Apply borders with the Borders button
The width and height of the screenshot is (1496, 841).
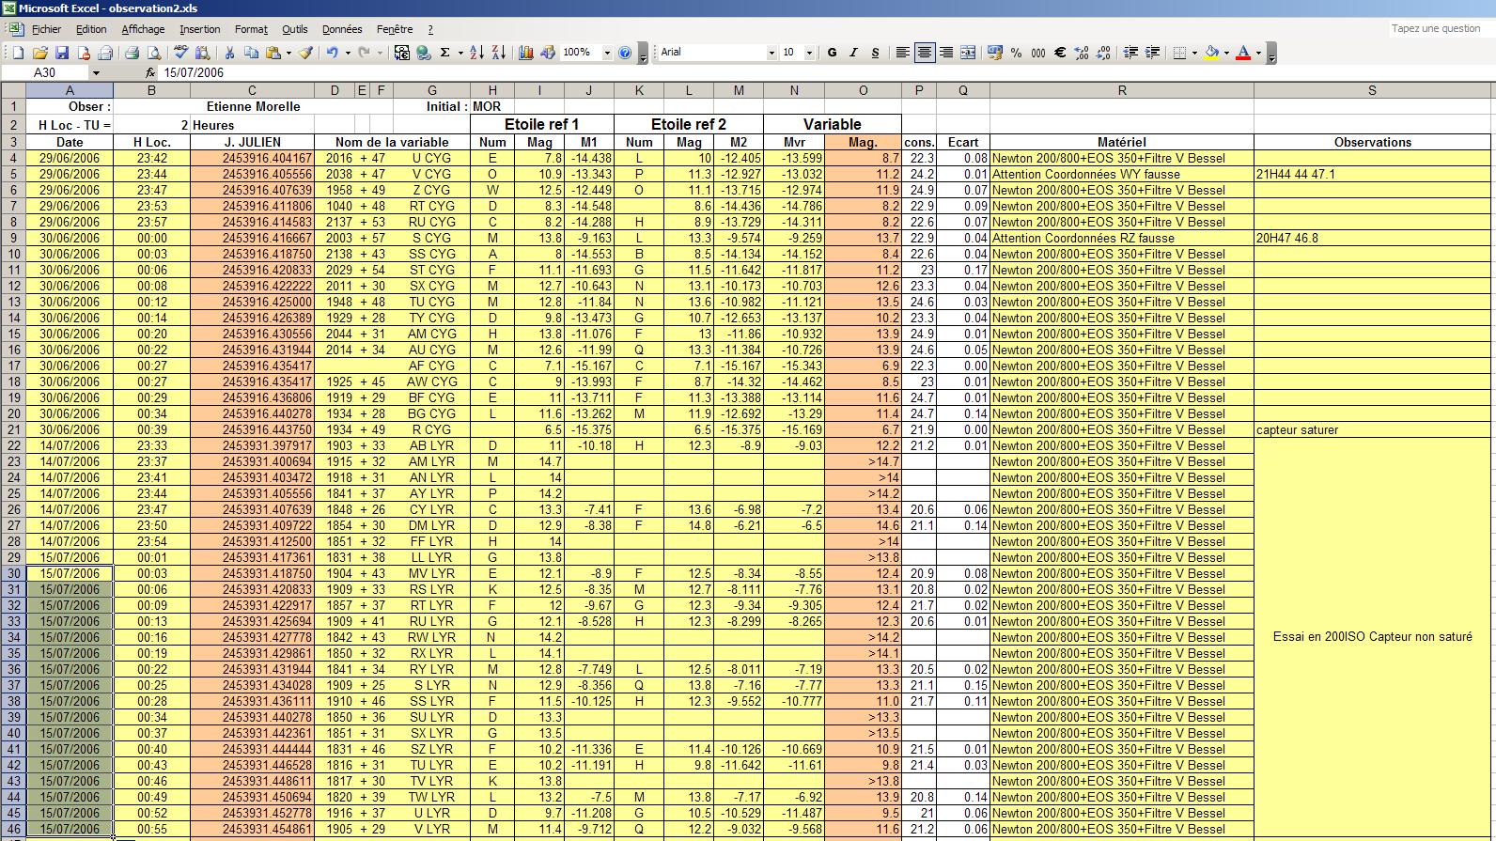1179,53
